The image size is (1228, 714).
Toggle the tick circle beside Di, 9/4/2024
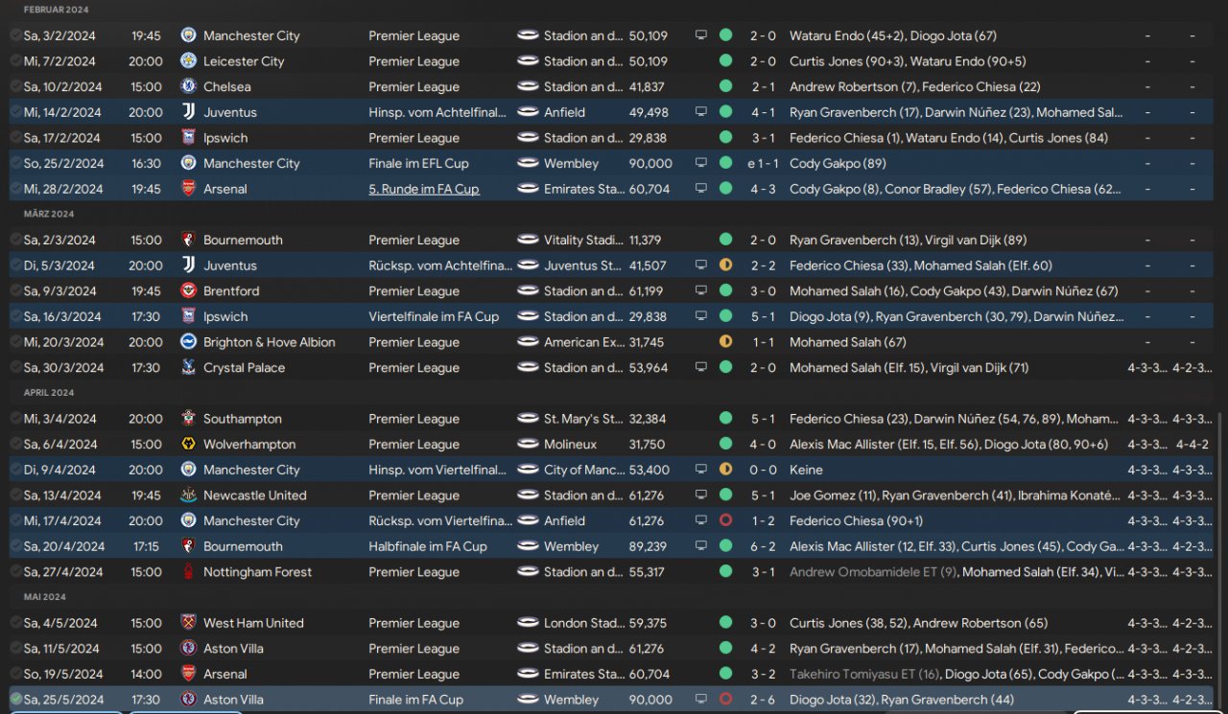[x=16, y=470]
